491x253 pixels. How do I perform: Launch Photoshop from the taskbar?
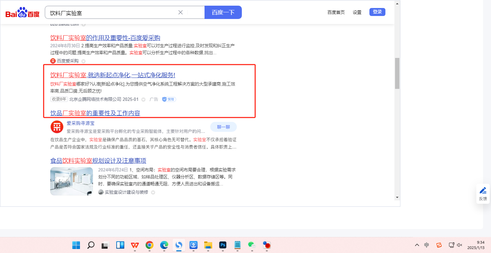click(x=223, y=245)
